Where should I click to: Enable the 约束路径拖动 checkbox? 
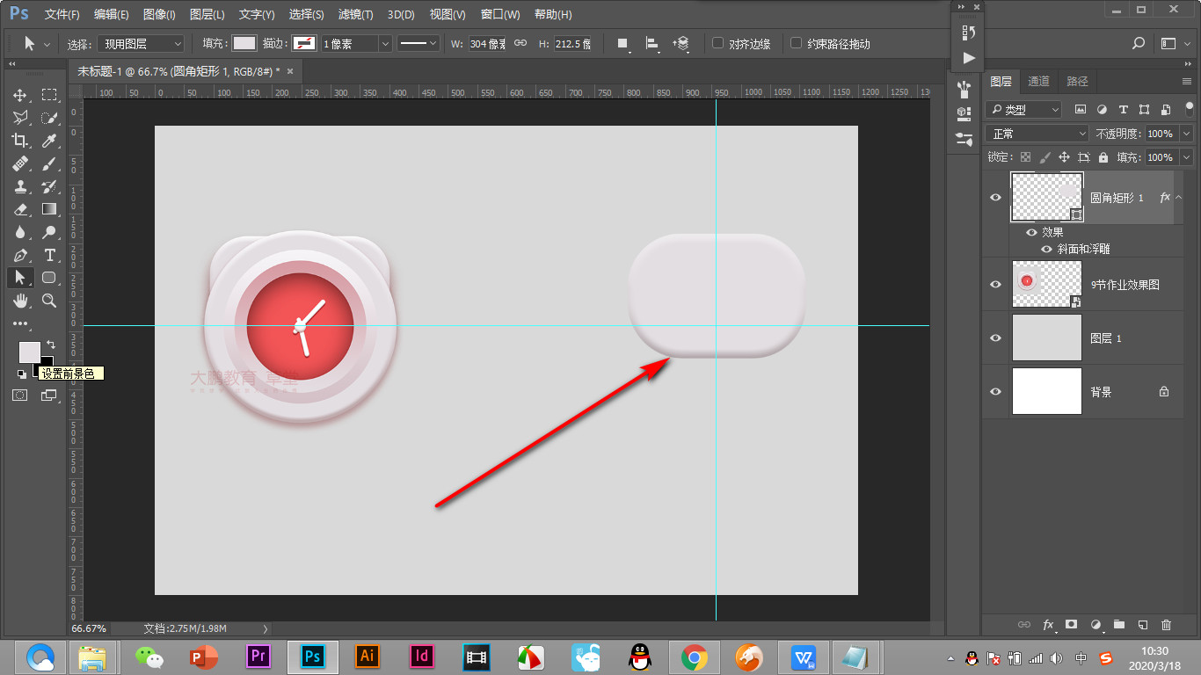pos(796,43)
